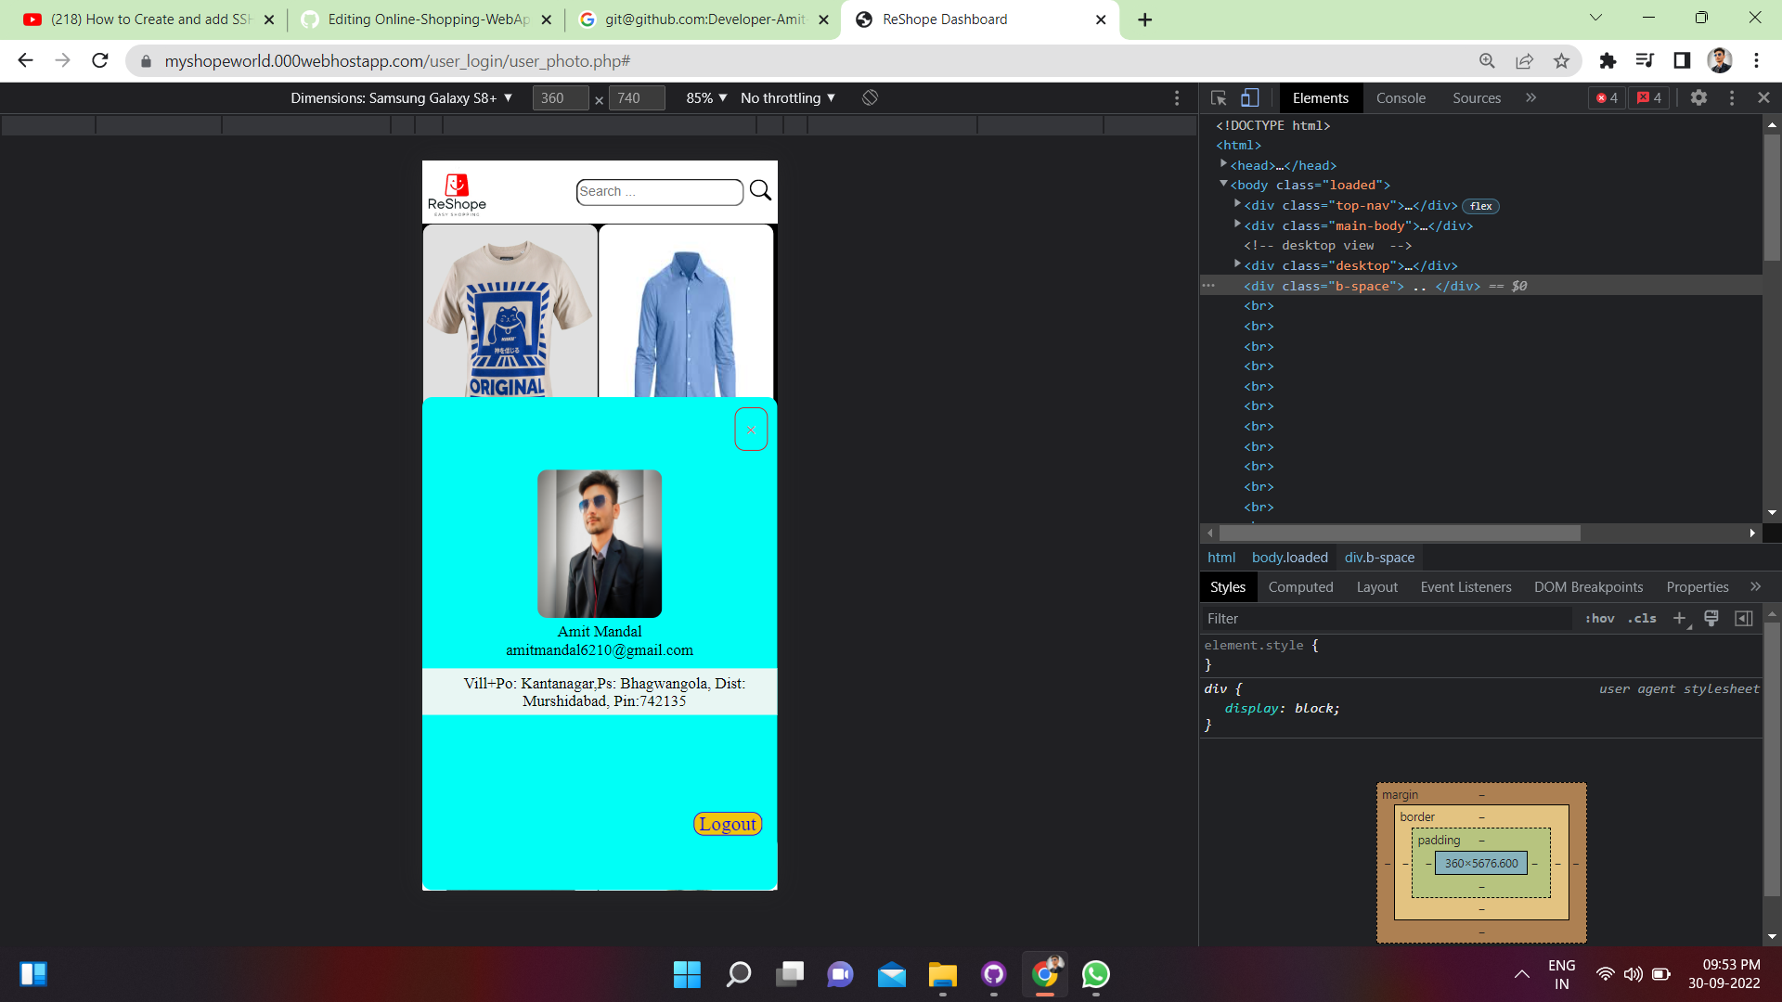Click the new style rule plus icon
Screen dimensions: 1782x1002
(1679, 618)
